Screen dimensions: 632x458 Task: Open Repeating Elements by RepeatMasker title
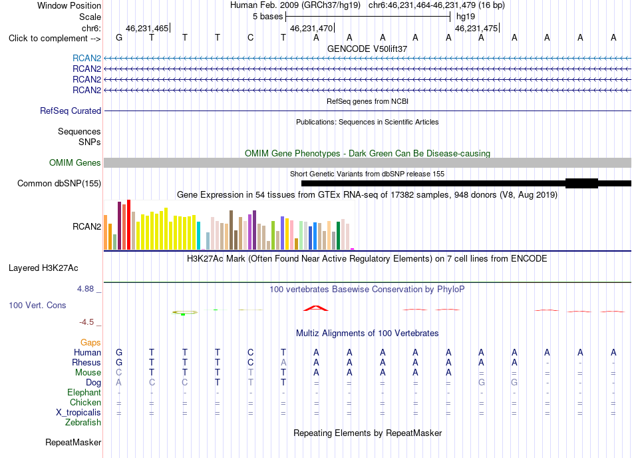tap(368, 433)
